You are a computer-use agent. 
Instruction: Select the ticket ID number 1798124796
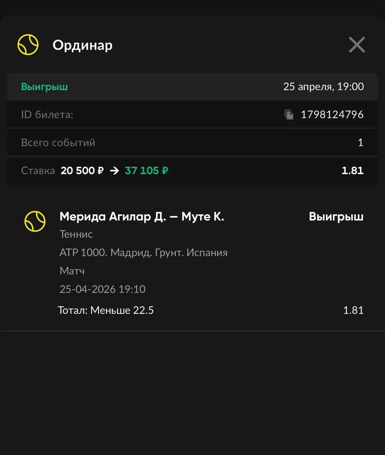[332, 114]
